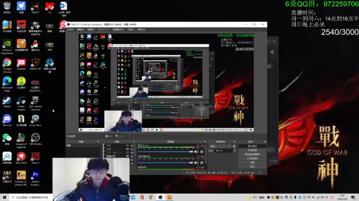Open Discord from the desktop
The height and width of the screenshot is (201, 359).
click(x=7, y=120)
